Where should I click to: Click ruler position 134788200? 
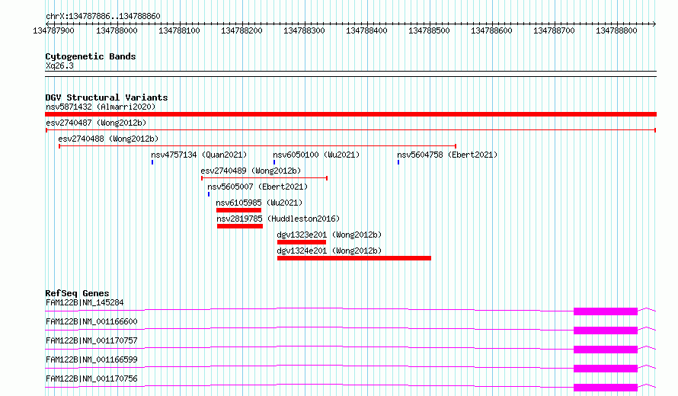[241, 30]
